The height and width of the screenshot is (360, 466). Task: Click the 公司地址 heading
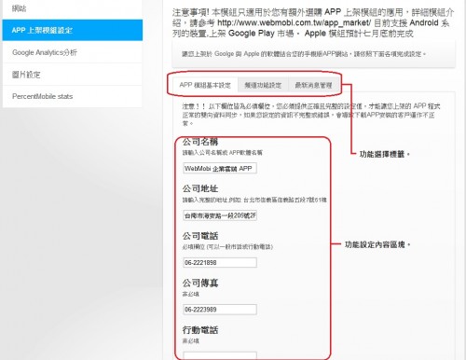point(200,188)
